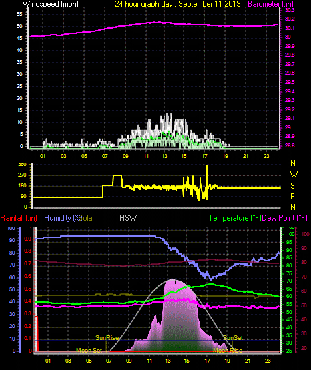Click the SunSet marker label
The width and height of the screenshot is (311, 370).
(x=233, y=338)
